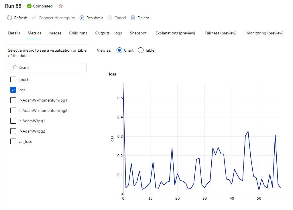Click the Connect to compute plug icon
Image resolution: width=293 pixels, height=210 pixels.
click(34, 18)
